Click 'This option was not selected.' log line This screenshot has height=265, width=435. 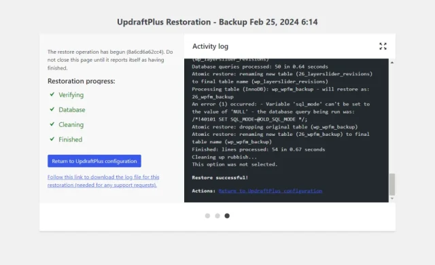click(x=234, y=164)
